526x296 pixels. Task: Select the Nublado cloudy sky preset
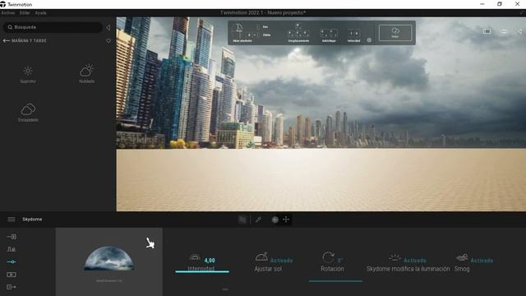coord(87,74)
